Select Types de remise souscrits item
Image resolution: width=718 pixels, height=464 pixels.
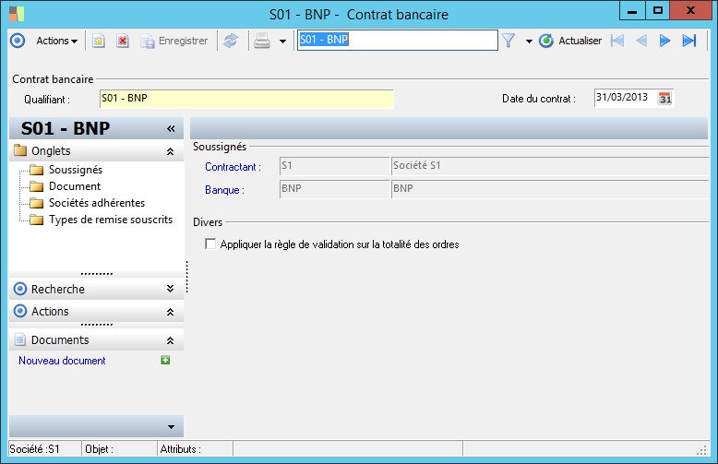pyautogui.click(x=111, y=220)
